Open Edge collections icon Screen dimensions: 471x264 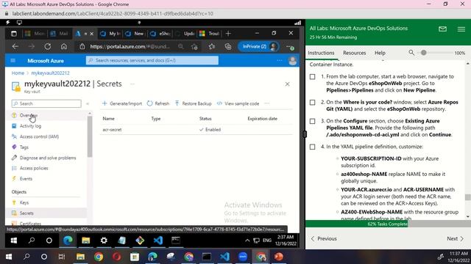click(228, 47)
